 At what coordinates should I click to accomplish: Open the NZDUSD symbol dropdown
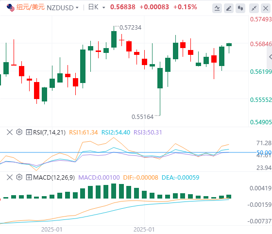tap(63, 8)
